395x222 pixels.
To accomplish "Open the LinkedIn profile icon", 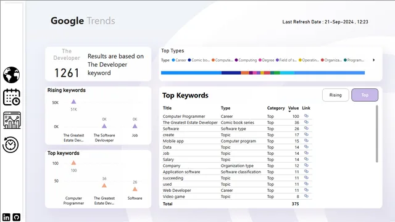I will [x=6, y=217].
